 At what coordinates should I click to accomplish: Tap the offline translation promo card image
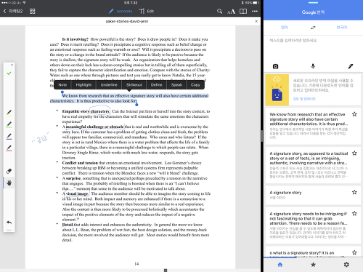pyautogui.click(x=277, y=90)
